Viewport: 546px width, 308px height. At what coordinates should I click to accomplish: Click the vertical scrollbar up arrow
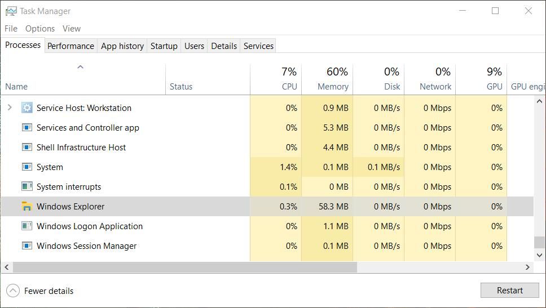click(x=539, y=101)
